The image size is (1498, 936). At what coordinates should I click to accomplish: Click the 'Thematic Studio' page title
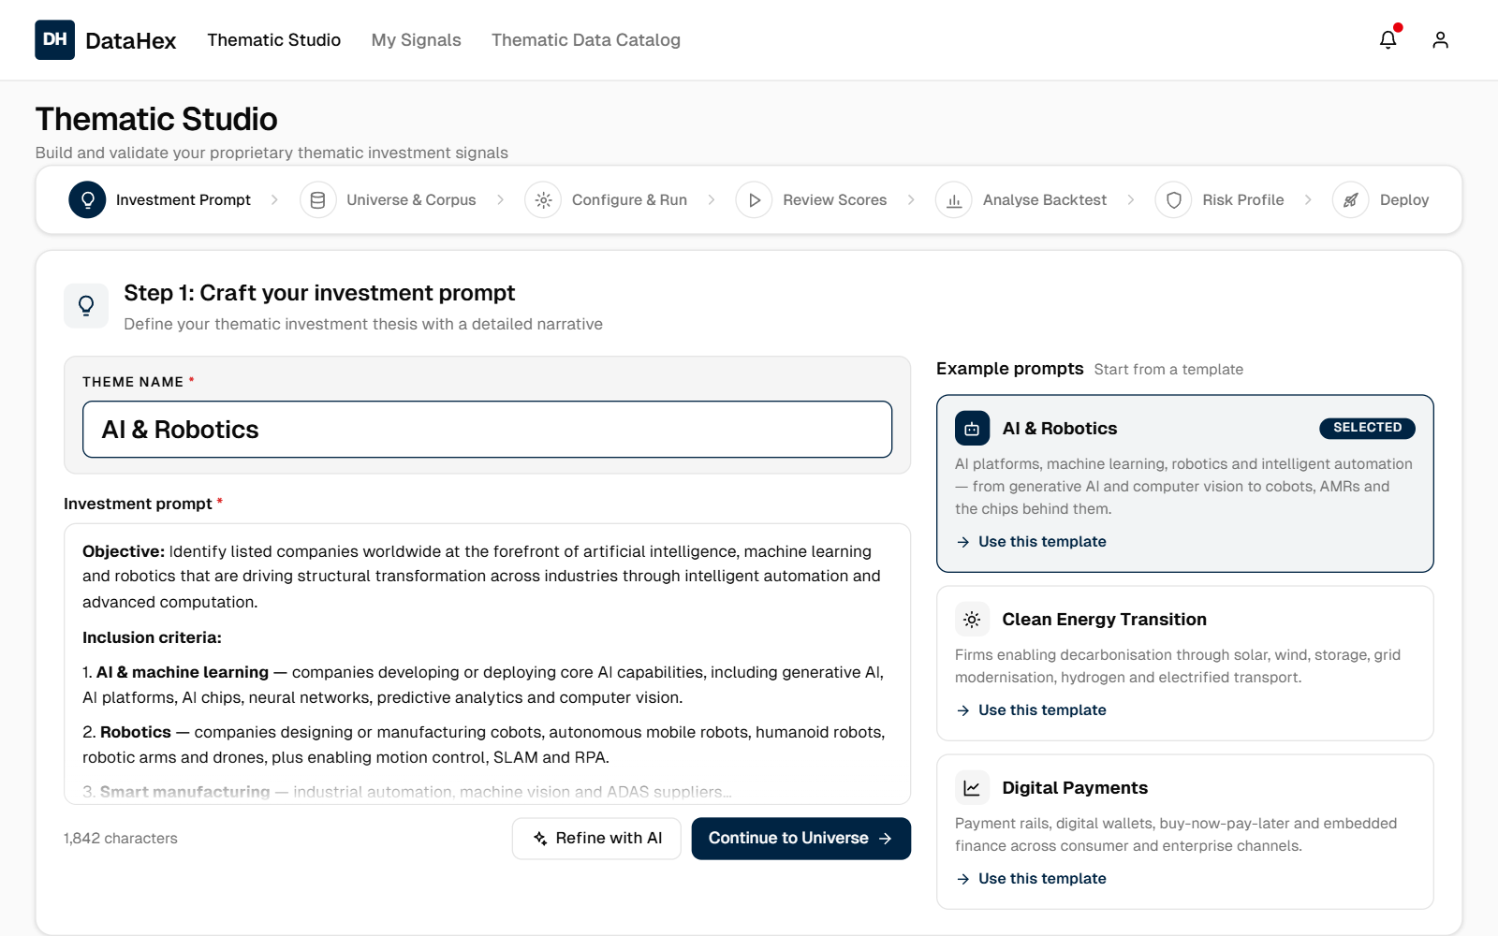[156, 119]
